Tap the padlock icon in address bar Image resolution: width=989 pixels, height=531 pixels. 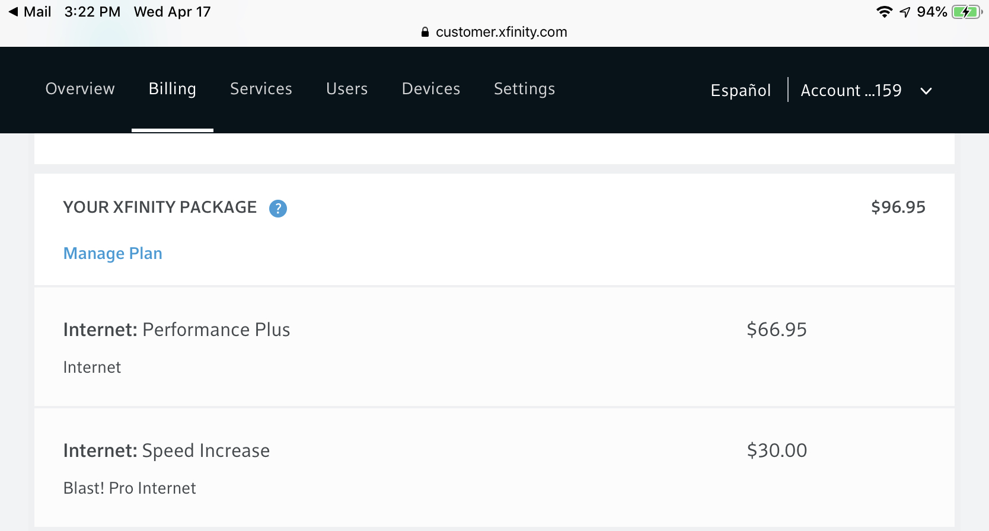coord(425,32)
